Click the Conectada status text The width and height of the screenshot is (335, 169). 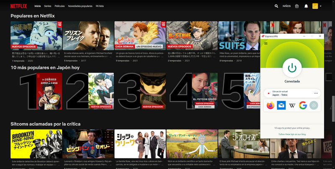click(x=292, y=81)
